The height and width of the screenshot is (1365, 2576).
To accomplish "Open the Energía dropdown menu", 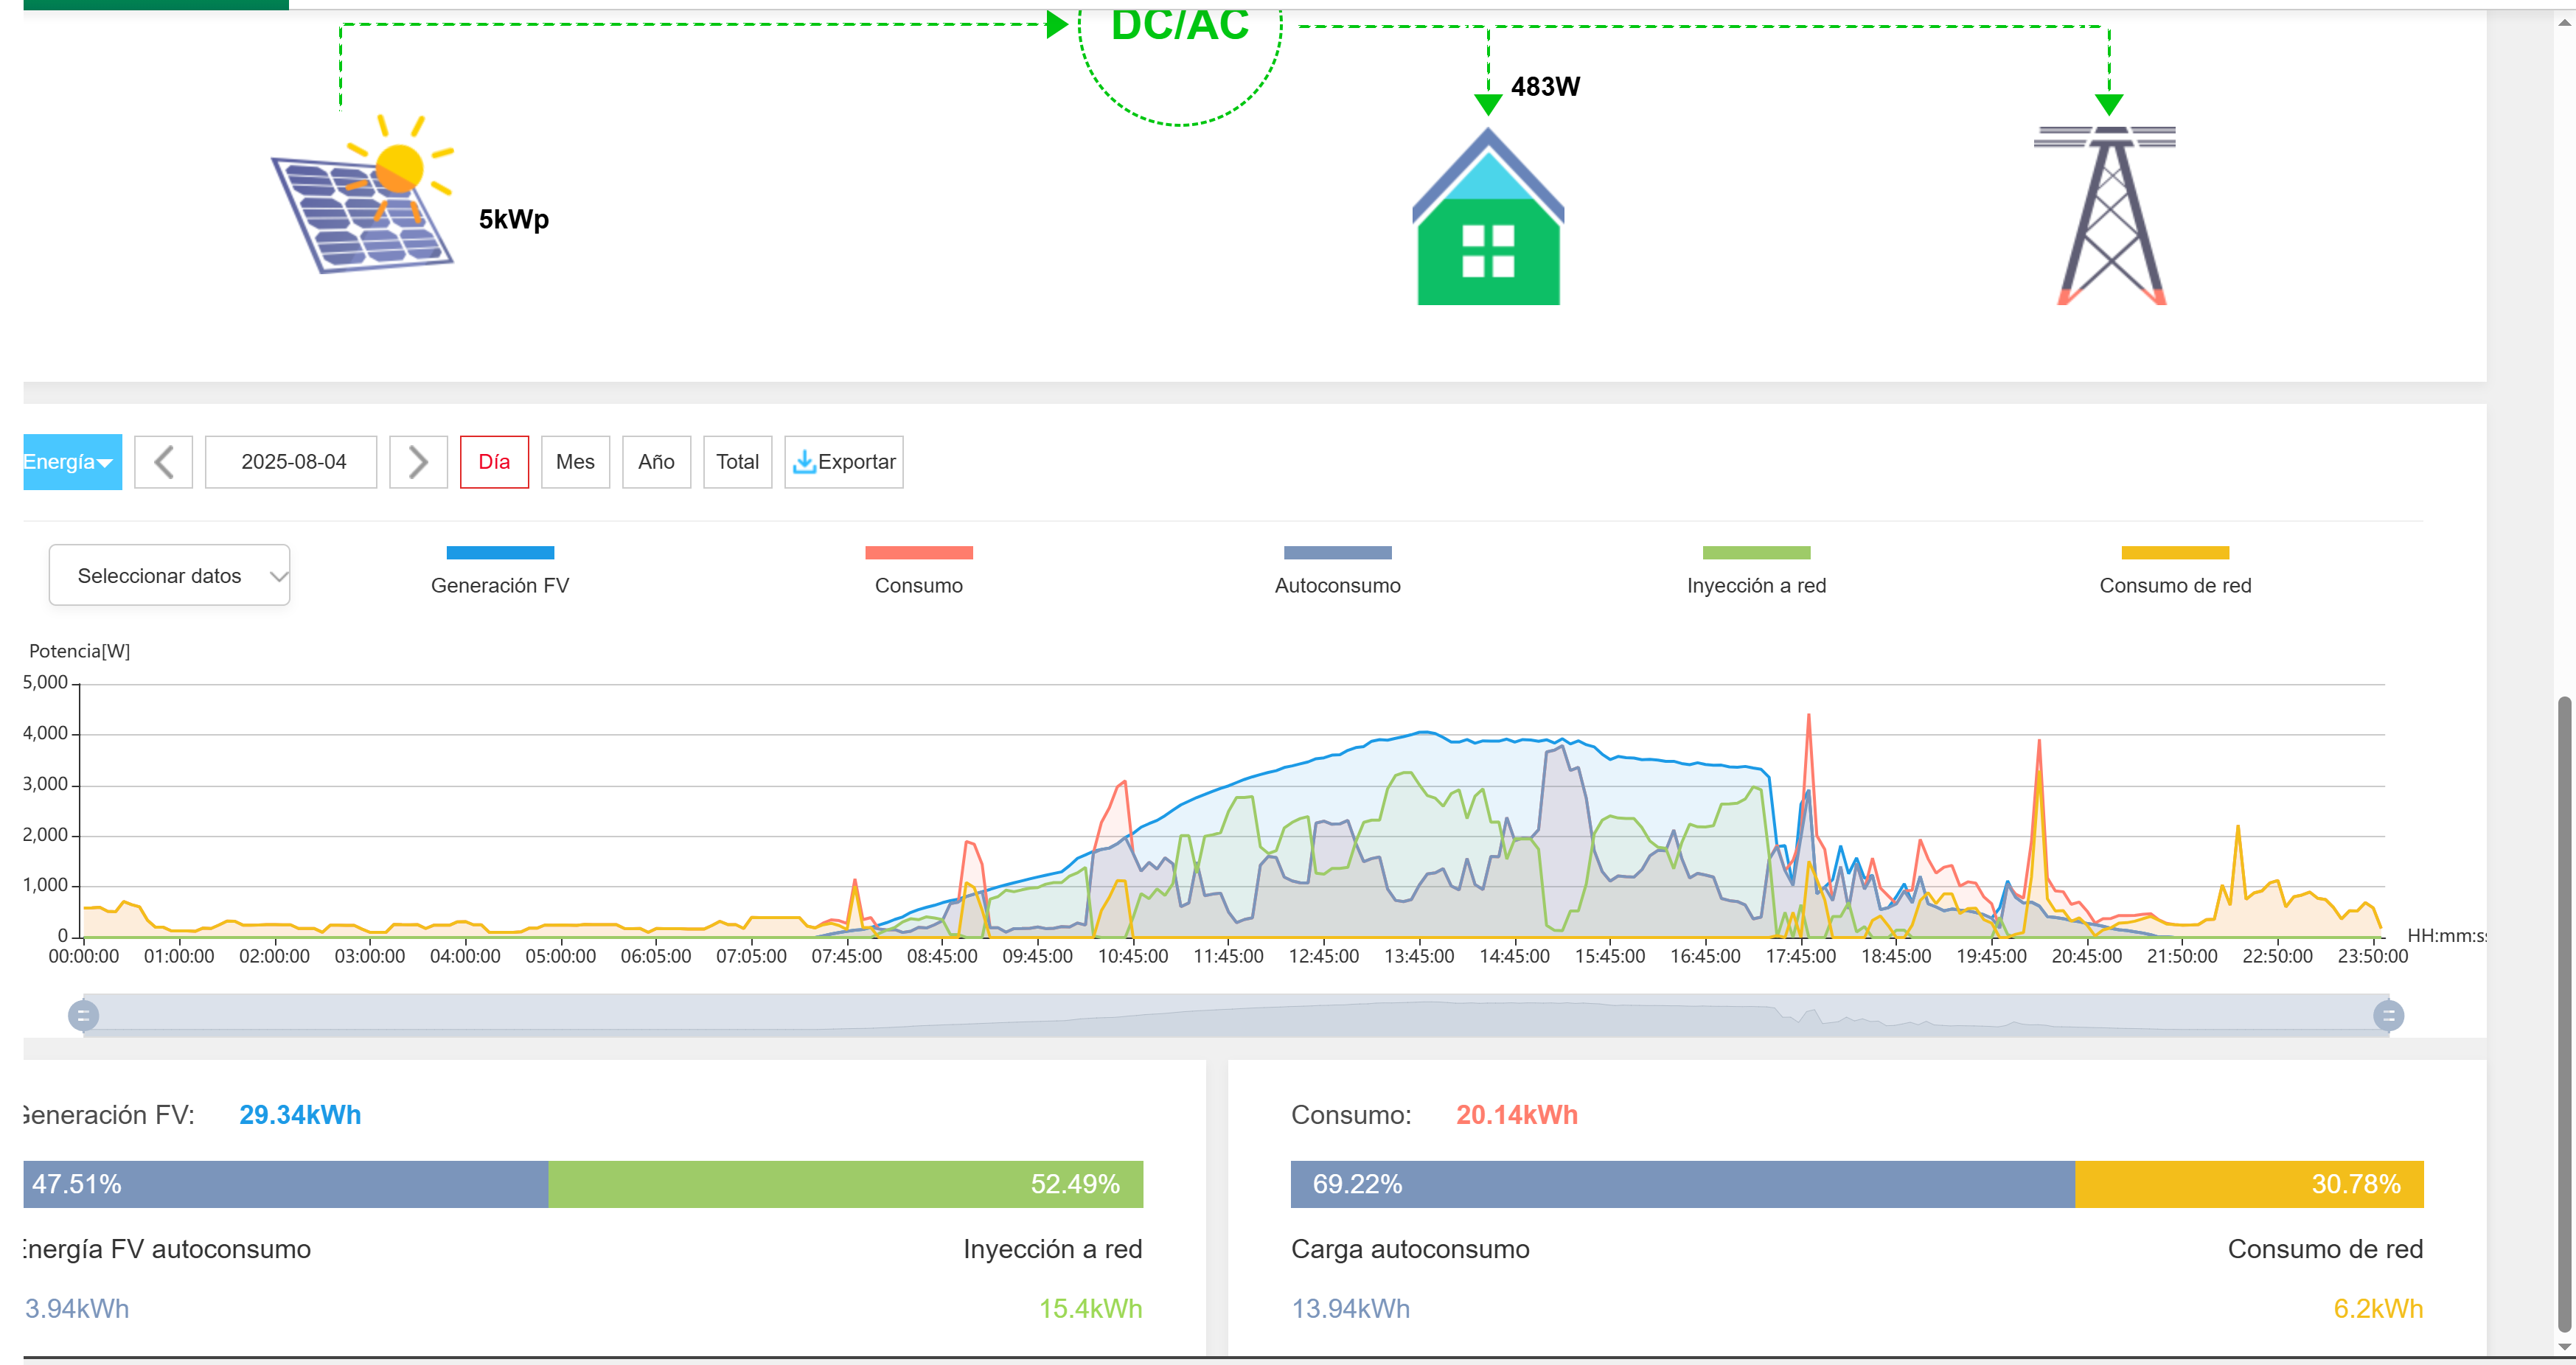I will point(71,462).
